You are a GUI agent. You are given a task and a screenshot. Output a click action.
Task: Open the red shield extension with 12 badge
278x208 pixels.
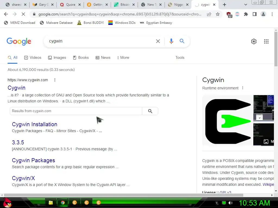click(x=229, y=15)
